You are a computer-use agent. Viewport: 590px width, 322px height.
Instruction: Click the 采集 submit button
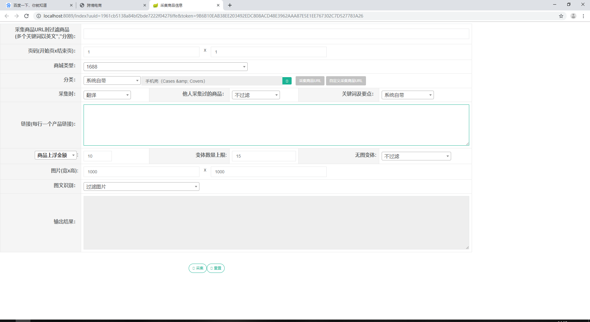(x=198, y=268)
